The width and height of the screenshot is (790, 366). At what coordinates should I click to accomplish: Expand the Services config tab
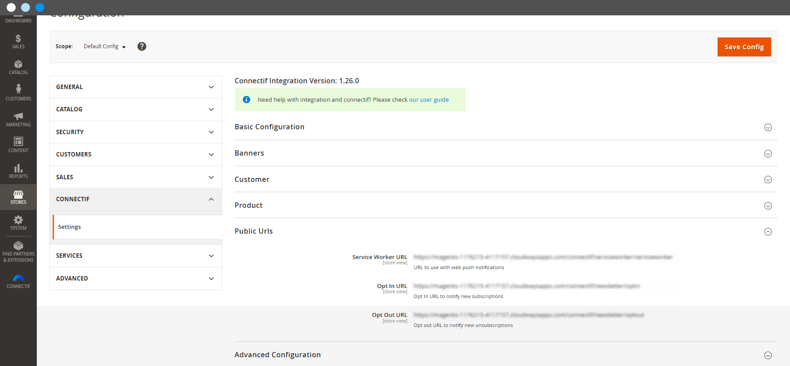coord(136,256)
